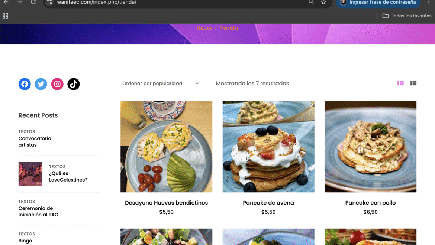This screenshot has height=245, width=435.
Task: Open the browser zoom magnifier icon
Action: coord(311,2)
